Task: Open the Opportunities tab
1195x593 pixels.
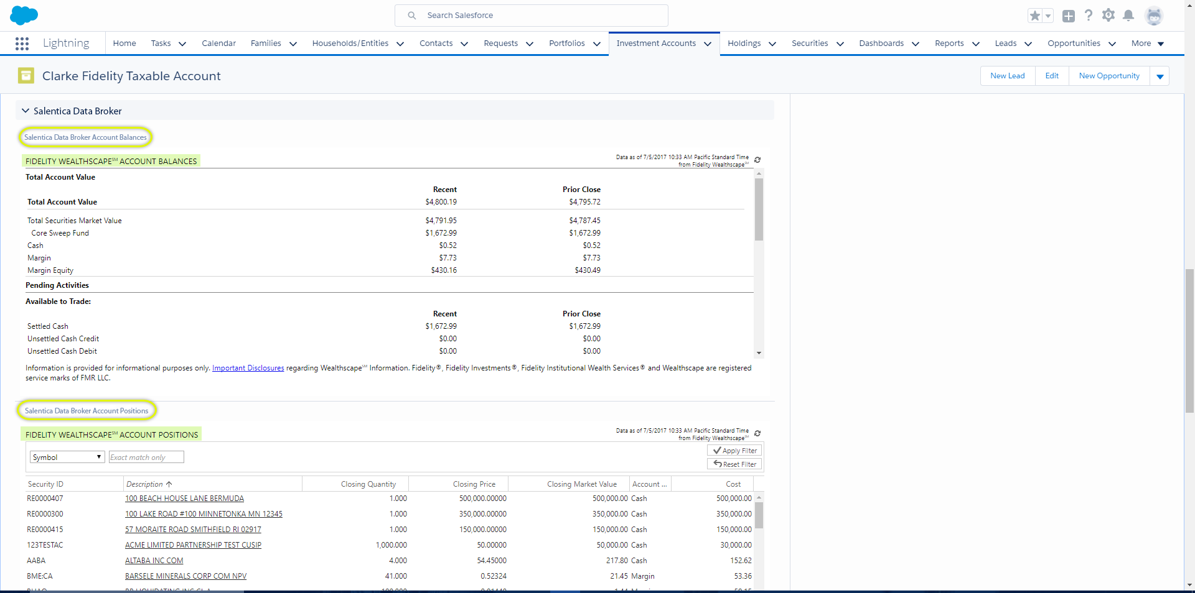Action: click(1074, 44)
